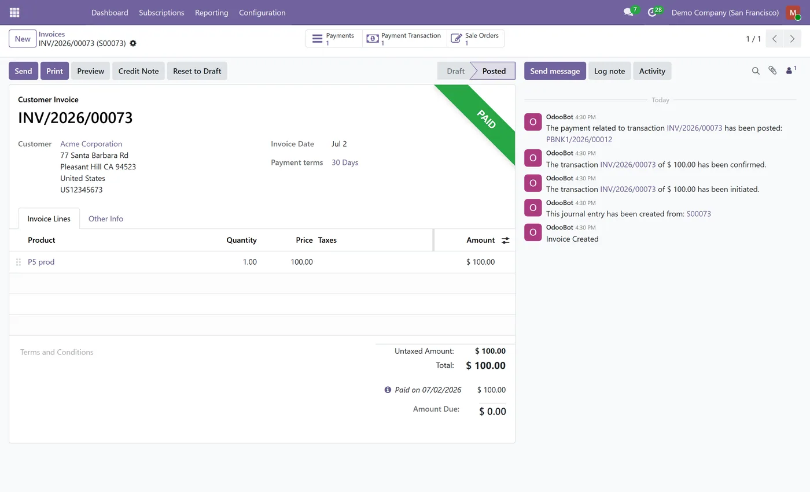Open the Sale Orders smart button
This screenshot has height=492, width=810.
tap(476, 39)
